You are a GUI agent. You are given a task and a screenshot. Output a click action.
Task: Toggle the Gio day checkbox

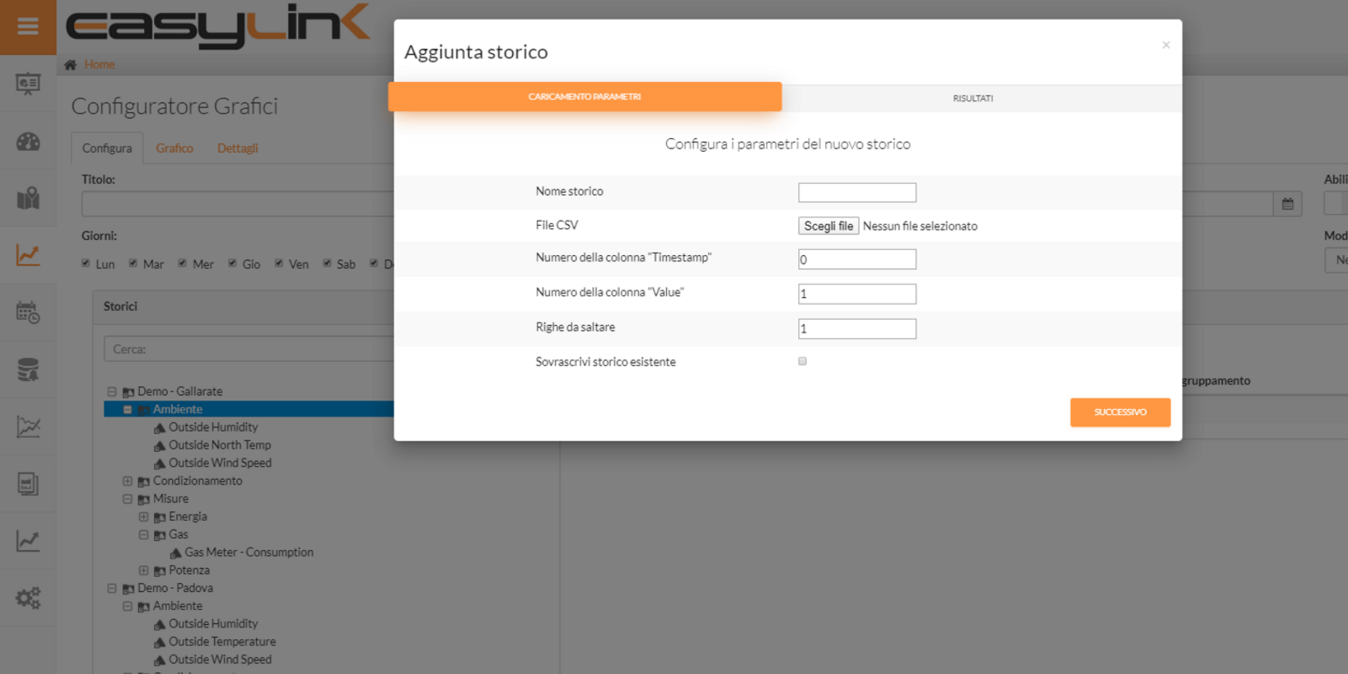tap(233, 263)
